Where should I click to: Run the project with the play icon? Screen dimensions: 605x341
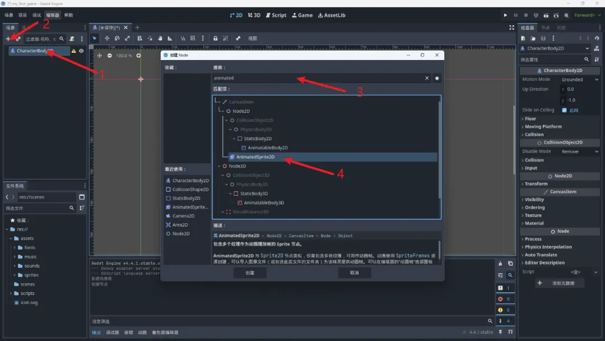click(x=505, y=15)
